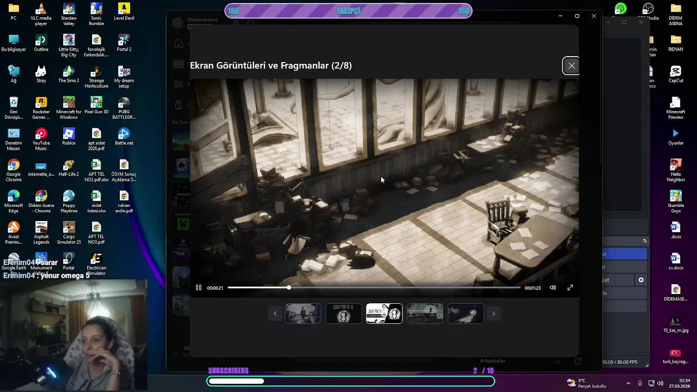Image resolution: width=697 pixels, height=392 pixels.
Task: Go to previous gallery thumbnails with left chevron
Action: click(x=275, y=314)
